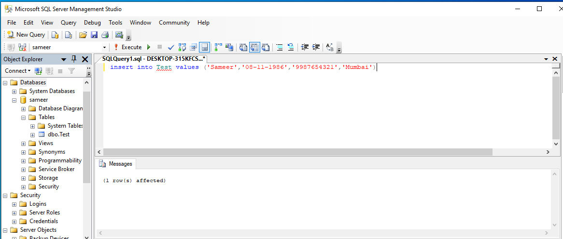Open the Query Options icon

coord(194,47)
